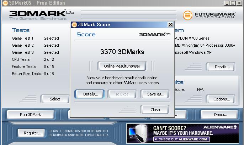This screenshot has width=244, height=145.
Task: Click the Score heading in dialog
Action: click(x=86, y=34)
